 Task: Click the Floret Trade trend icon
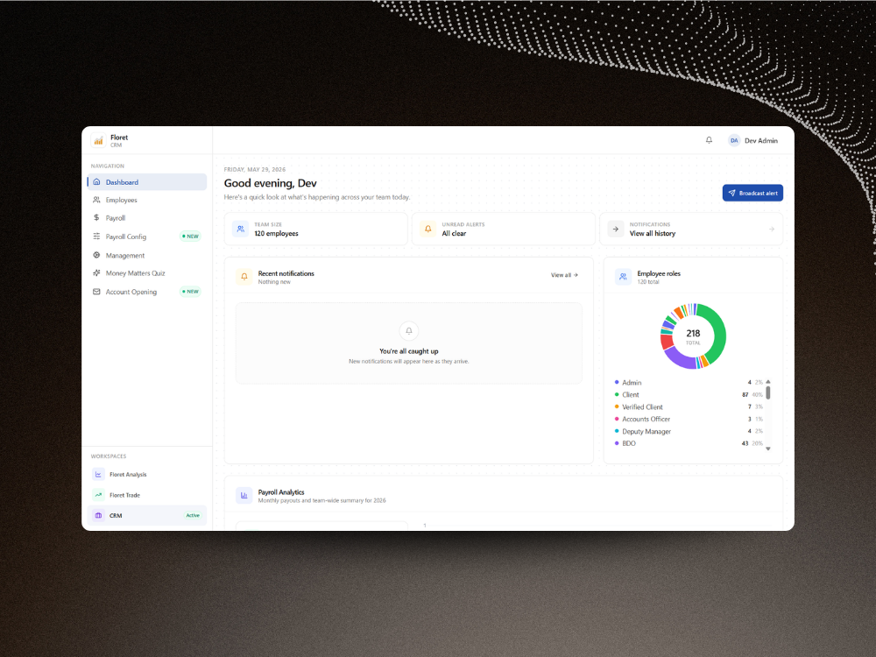point(98,495)
